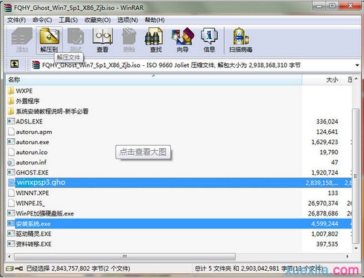364x278 pixels.
Task: Click the winxpsp3.gho file icon
Action: [11, 183]
